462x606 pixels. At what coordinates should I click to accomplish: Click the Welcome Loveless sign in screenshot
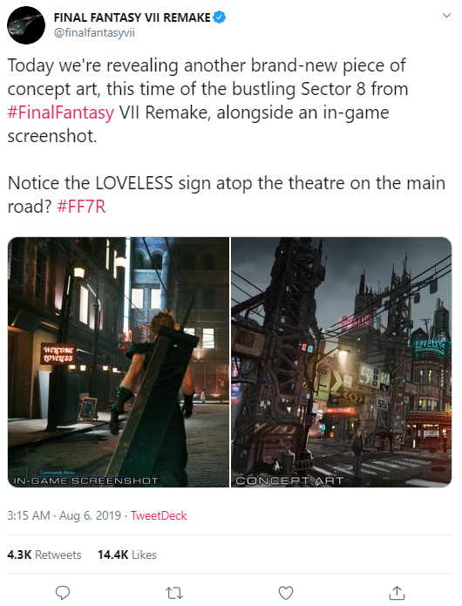[x=58, y=354]
